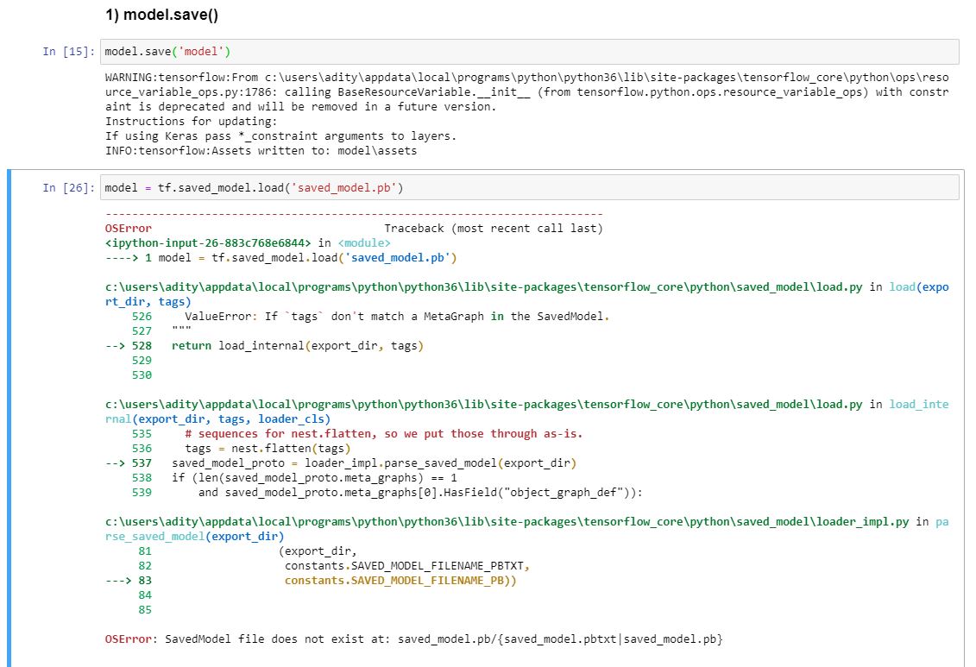The image size is (976, 667).
Task: Click the nest.flatten line in load_internal
Action: coord(242,448)
